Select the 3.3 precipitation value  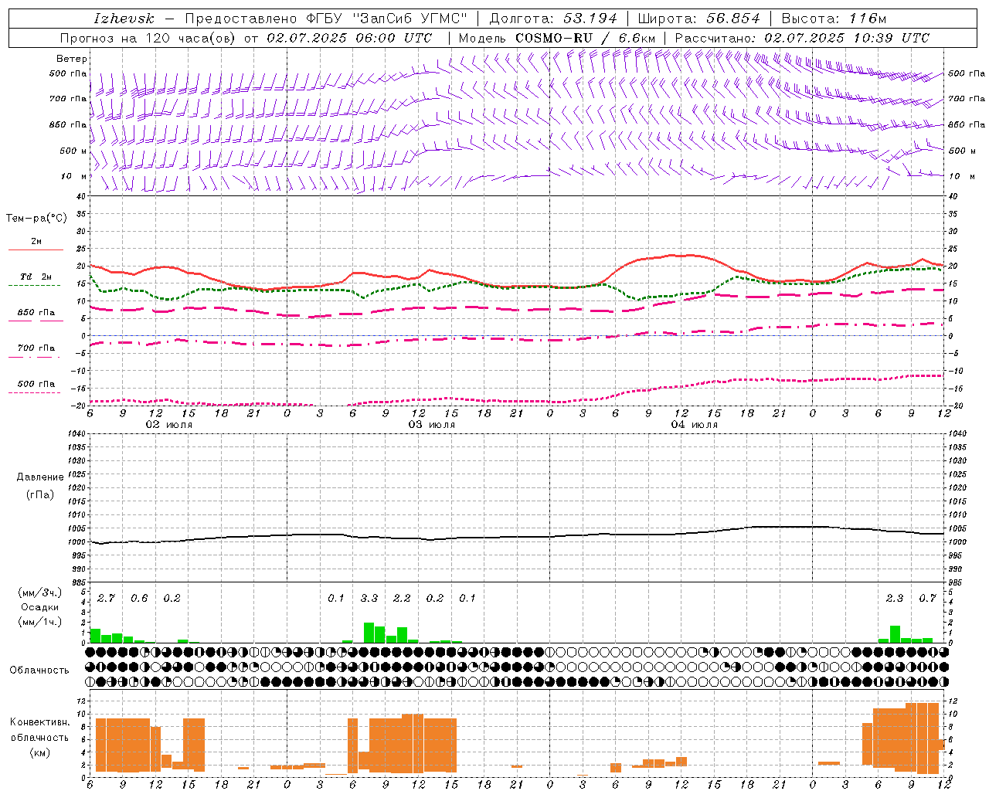(369, 598)
